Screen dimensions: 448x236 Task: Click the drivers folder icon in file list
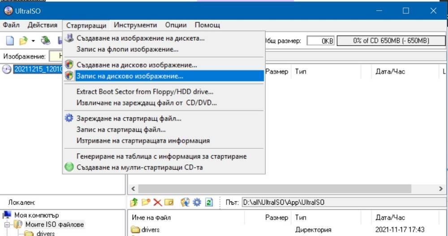pyautogui.click(x=135, y=229)
